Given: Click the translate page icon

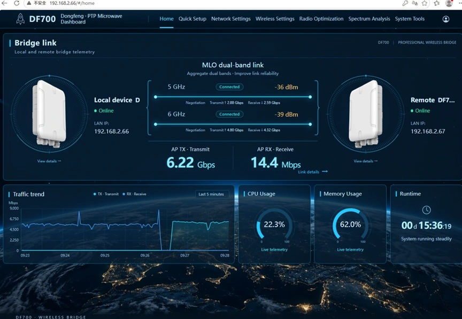Looking at the screenshot, I should click(414, 3).
